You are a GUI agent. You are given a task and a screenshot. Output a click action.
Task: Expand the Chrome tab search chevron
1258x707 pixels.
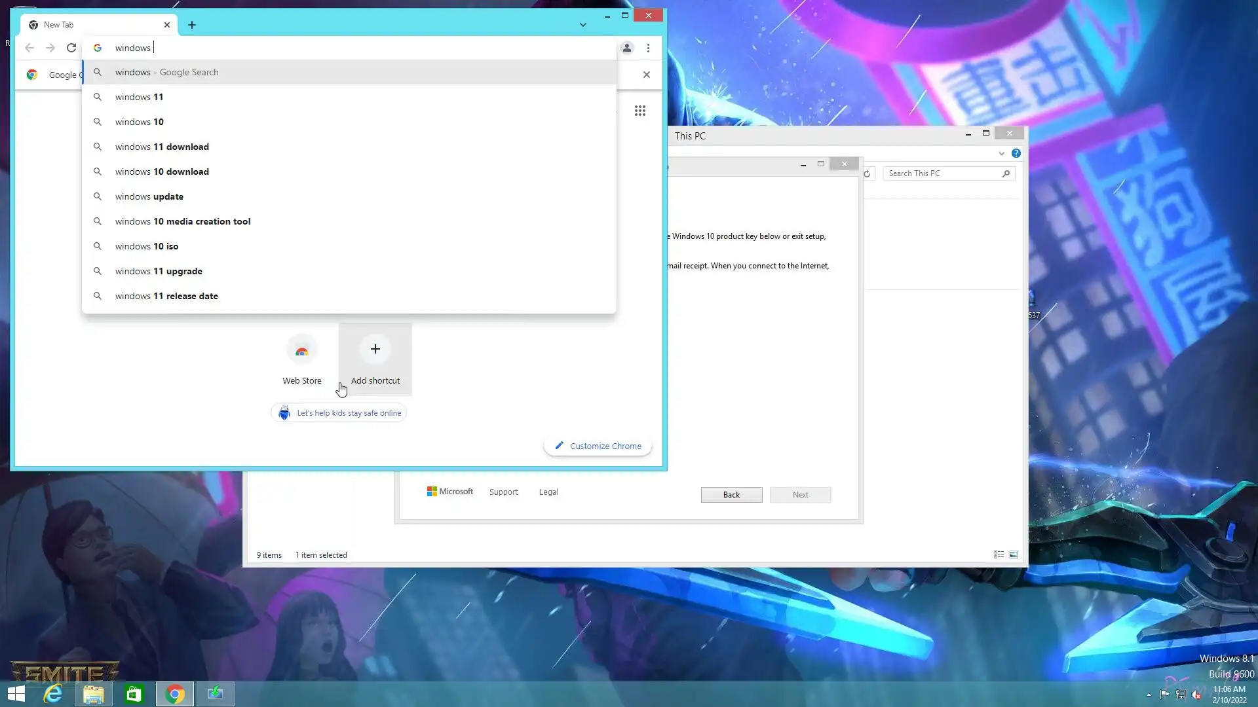(582, 25)
